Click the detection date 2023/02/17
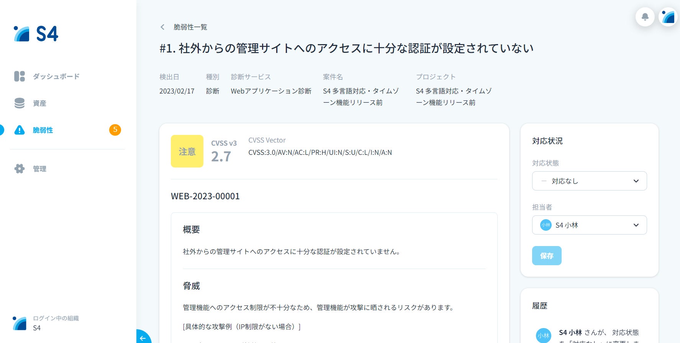This screenshot has width=680, height=343. tap(177, 91)
